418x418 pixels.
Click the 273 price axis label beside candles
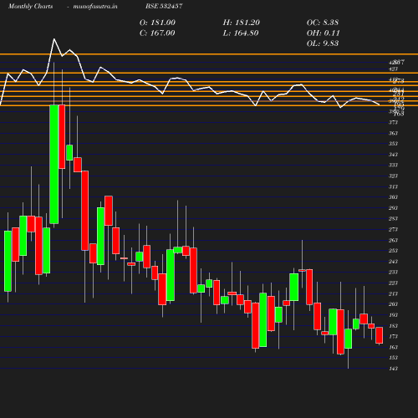[393, 229]
